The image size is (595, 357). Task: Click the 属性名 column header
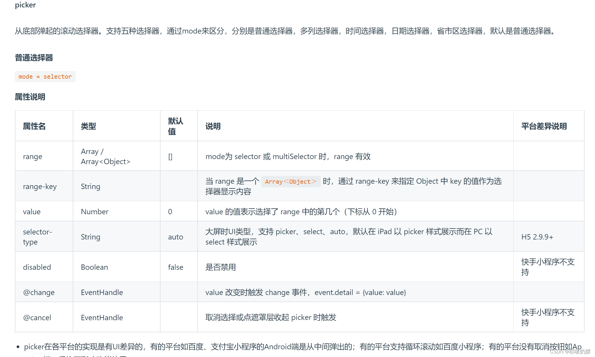34,126
